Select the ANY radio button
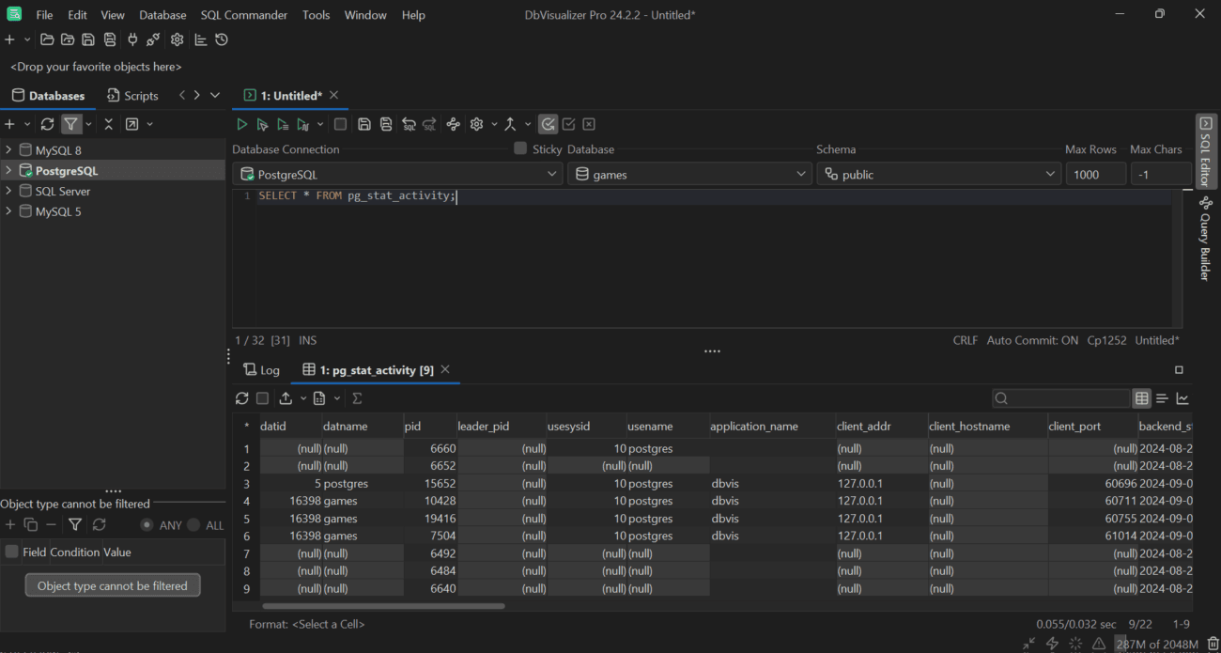Screen dimensions: 1221x653 [147, 525]
